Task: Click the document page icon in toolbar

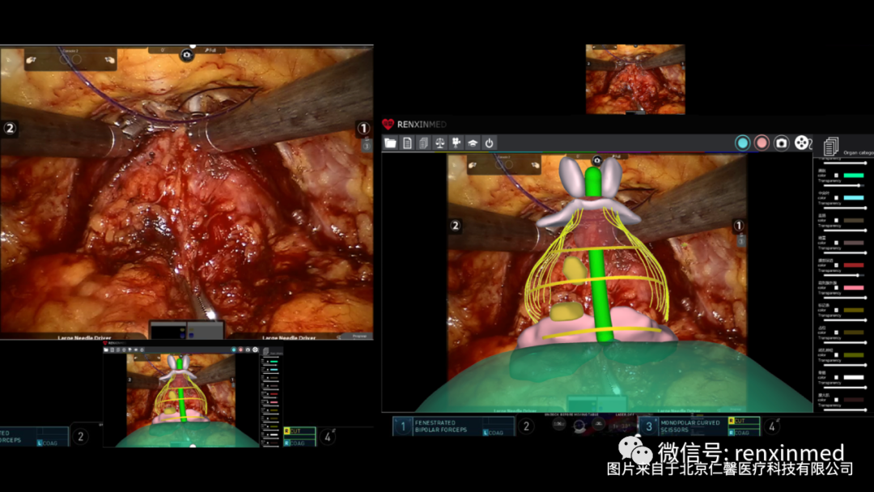Action: [407, 143]
